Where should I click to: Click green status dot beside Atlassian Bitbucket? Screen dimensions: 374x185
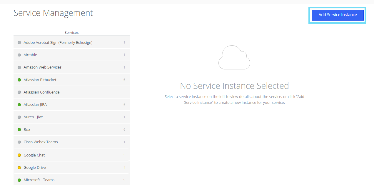coord(19,80)
